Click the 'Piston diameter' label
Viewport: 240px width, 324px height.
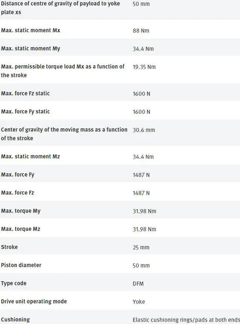tap(21, 265)
